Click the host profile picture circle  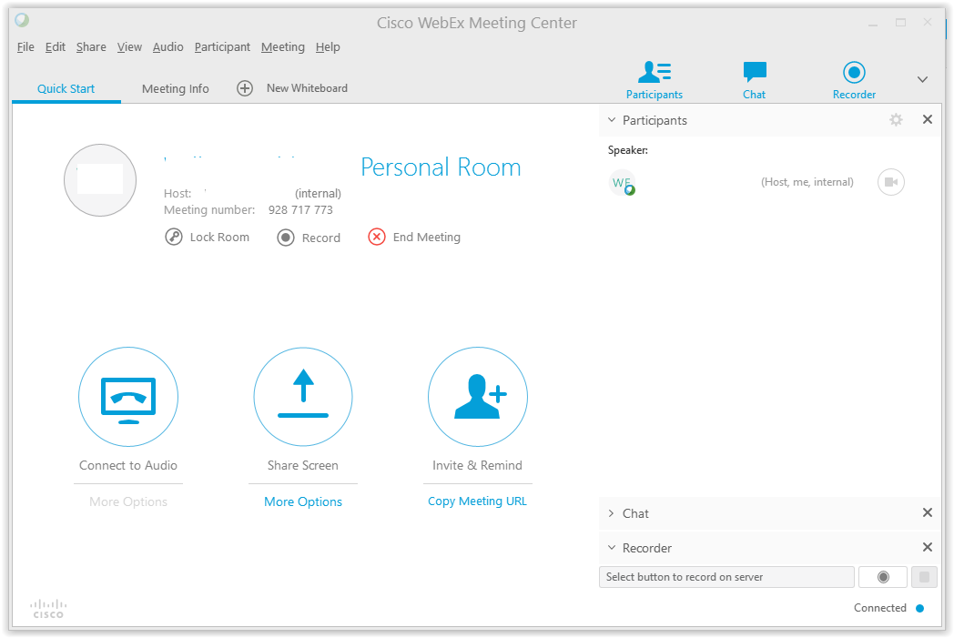[x=100, y=180]
